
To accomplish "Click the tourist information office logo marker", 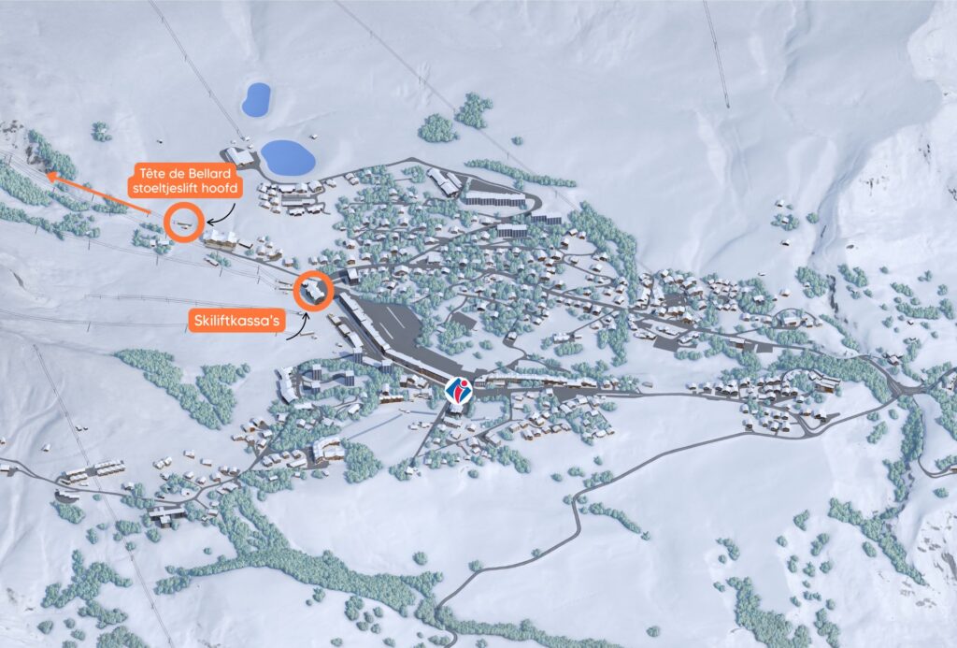I will coord(458,390).
